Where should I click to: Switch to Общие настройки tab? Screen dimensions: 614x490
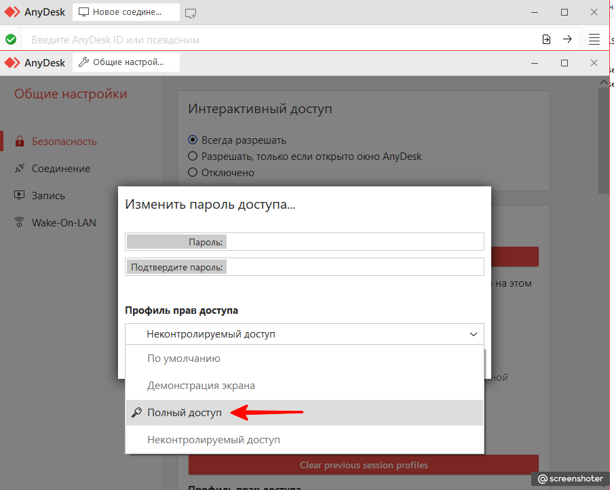[x=126, y=62]
